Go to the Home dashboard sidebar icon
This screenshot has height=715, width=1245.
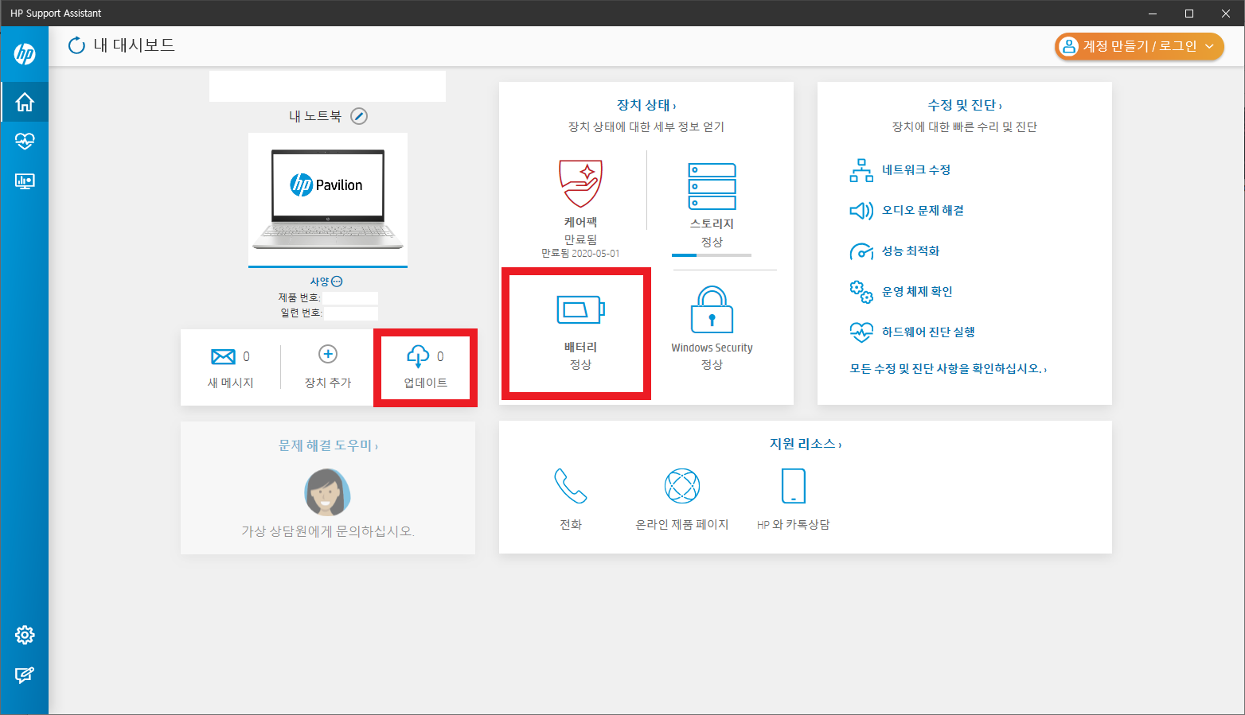pyautogui.click(x=25, y=102)
